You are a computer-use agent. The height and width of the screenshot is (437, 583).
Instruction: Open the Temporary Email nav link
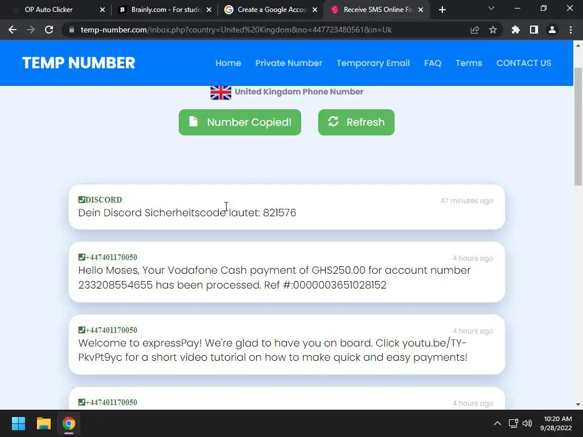373,63
